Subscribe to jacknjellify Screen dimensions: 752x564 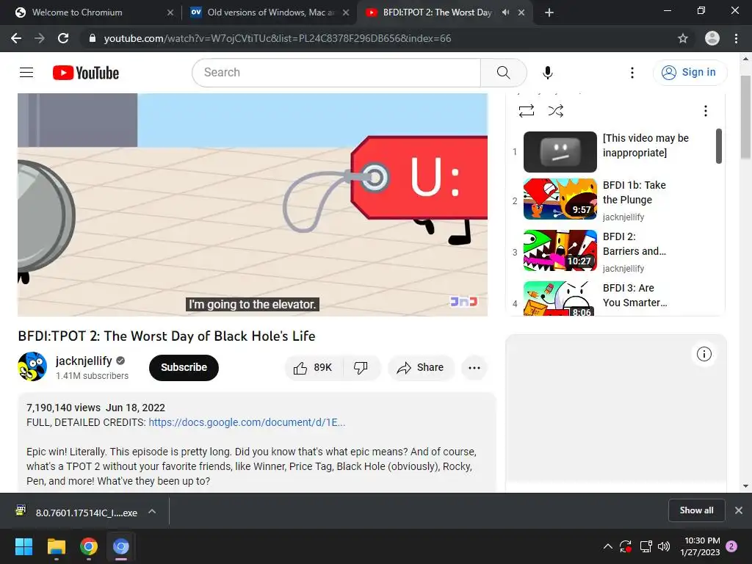click(x=184, y=368)
